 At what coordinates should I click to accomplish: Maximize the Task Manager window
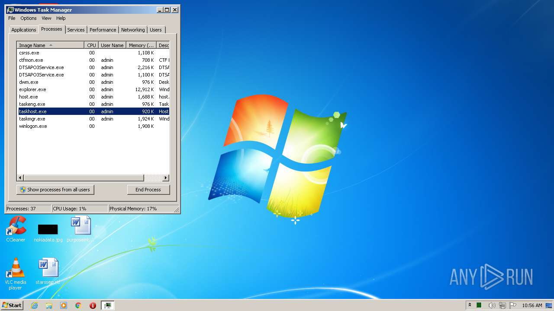(x=167, y=10)
